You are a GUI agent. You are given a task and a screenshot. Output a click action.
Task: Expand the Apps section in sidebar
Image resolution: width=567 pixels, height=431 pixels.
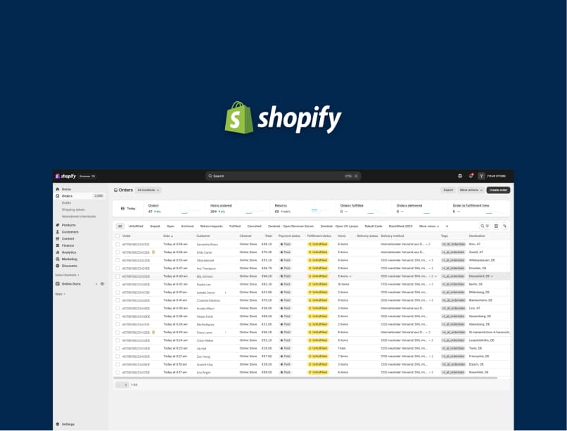pos(60,294)
